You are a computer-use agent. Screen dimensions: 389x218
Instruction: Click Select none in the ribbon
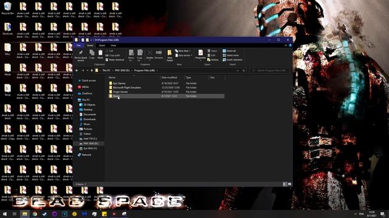point(230,55)
